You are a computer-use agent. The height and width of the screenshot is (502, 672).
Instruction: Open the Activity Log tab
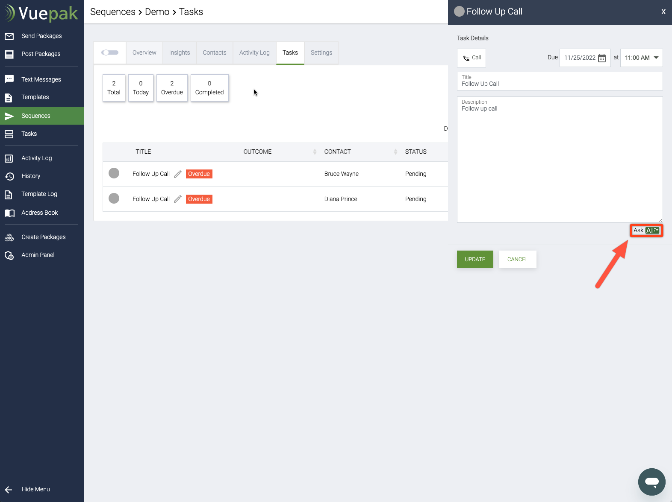(x=254, y=53)
